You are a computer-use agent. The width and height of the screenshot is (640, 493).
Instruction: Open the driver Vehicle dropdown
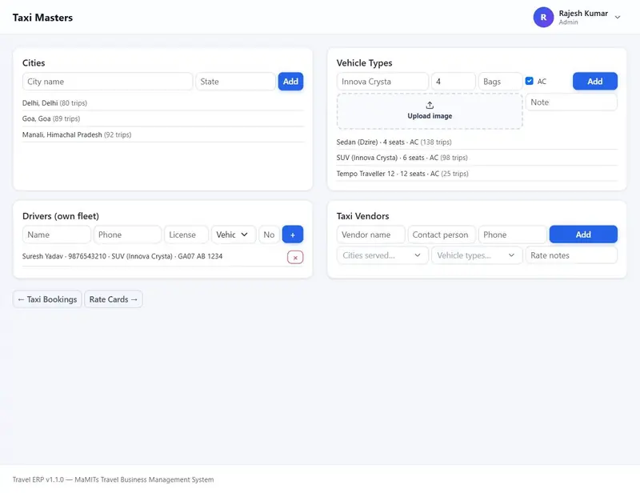click(x=234, y=234)
